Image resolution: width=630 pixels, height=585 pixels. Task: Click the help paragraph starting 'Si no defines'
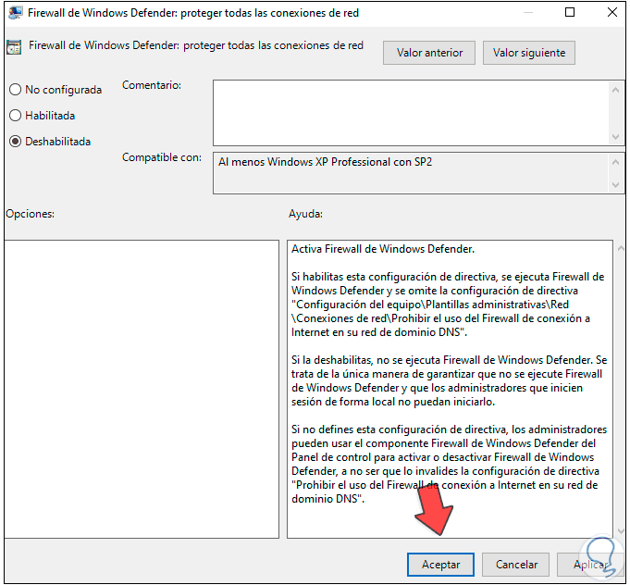(x=450, y=464)
